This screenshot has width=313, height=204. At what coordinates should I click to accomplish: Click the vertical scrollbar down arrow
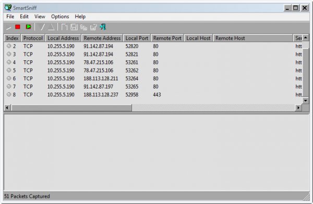point(306,100)
